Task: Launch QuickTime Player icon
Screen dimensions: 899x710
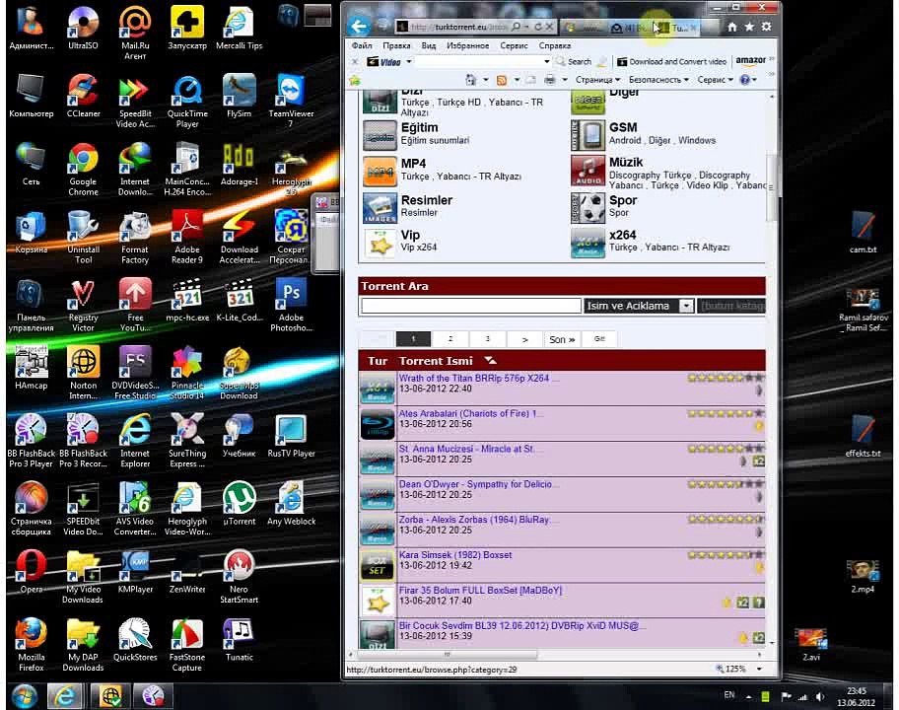Action: [187, 102]
